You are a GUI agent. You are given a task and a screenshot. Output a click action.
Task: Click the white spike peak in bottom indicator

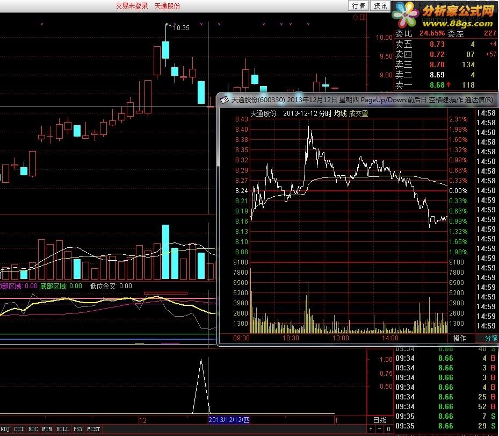[201, 360]
